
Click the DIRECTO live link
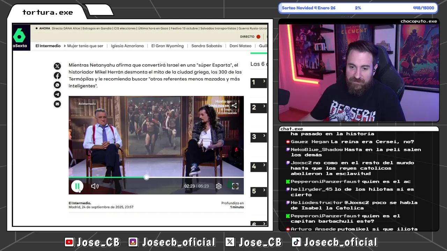[247, 37]
